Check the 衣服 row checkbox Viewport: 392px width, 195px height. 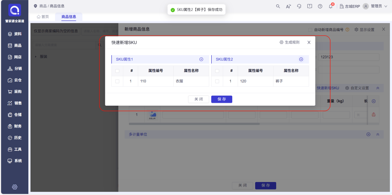[117, 81]
